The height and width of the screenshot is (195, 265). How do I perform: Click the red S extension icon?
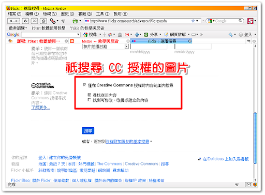pyautogui.click(x=250, y=21)
